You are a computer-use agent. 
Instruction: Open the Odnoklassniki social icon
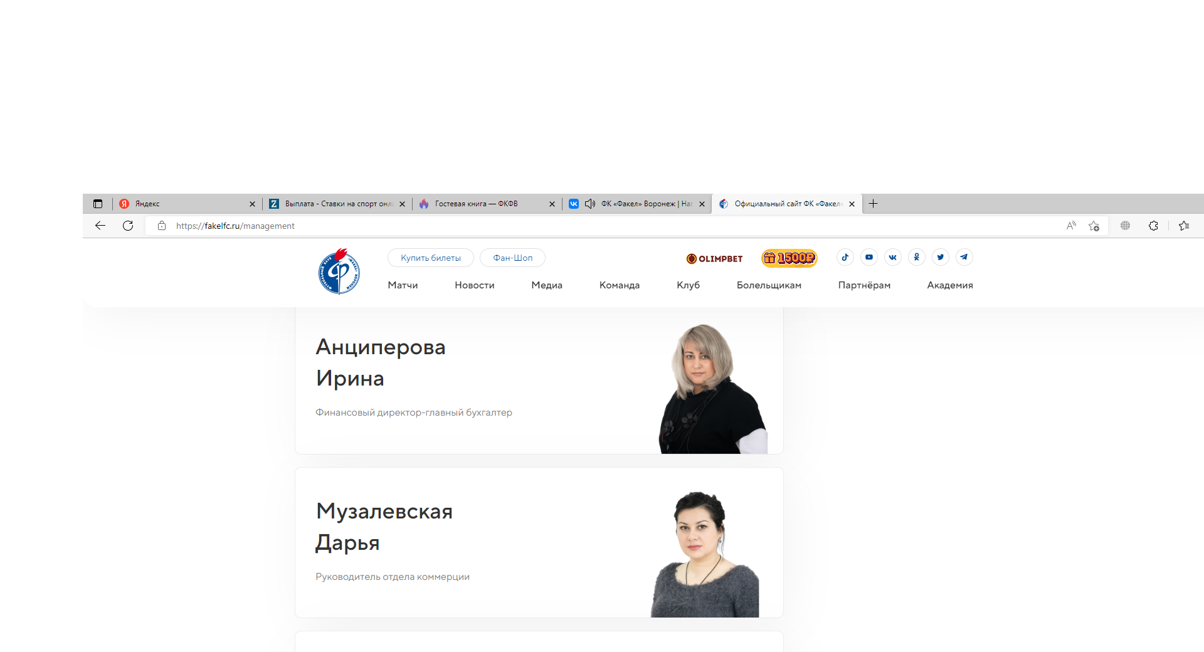tap(916, 257)
